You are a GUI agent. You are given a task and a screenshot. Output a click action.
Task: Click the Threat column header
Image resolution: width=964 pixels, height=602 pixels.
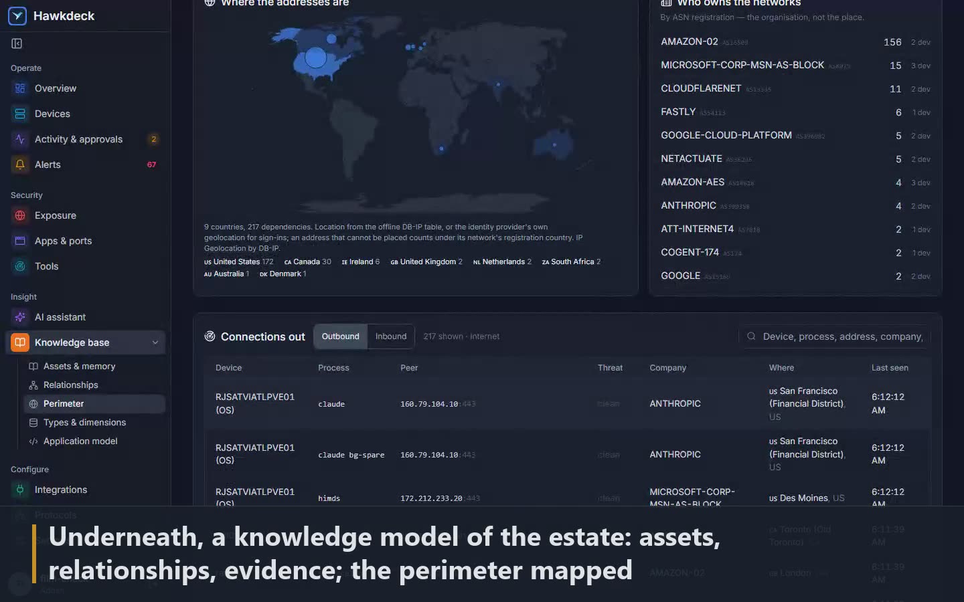tap(610, 368)
